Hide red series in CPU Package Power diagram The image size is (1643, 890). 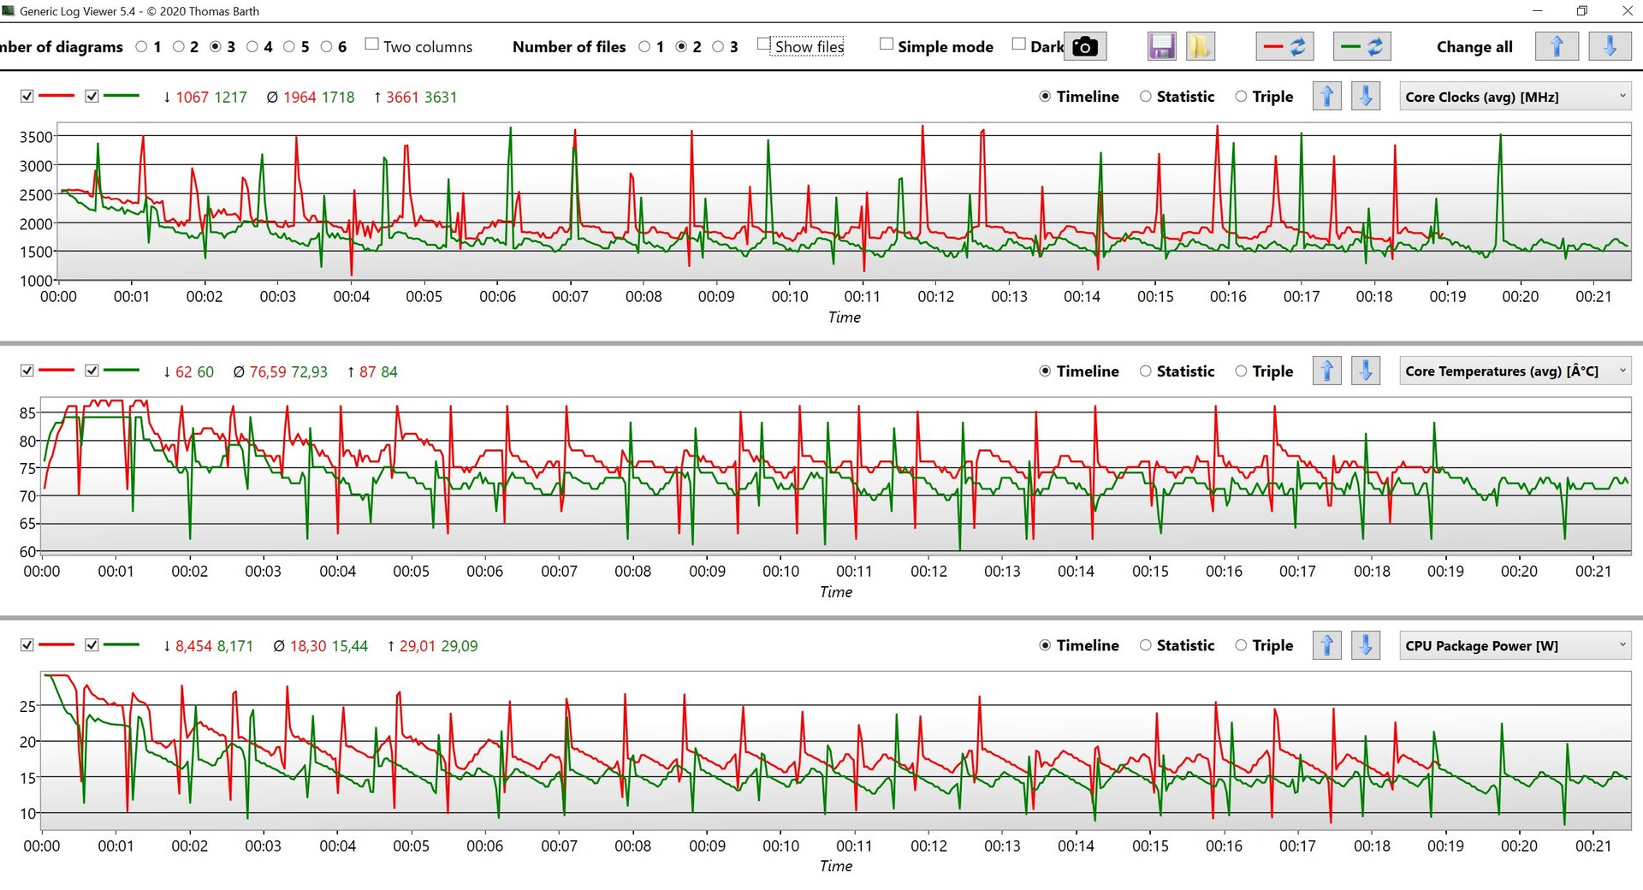tap(27, 645)
